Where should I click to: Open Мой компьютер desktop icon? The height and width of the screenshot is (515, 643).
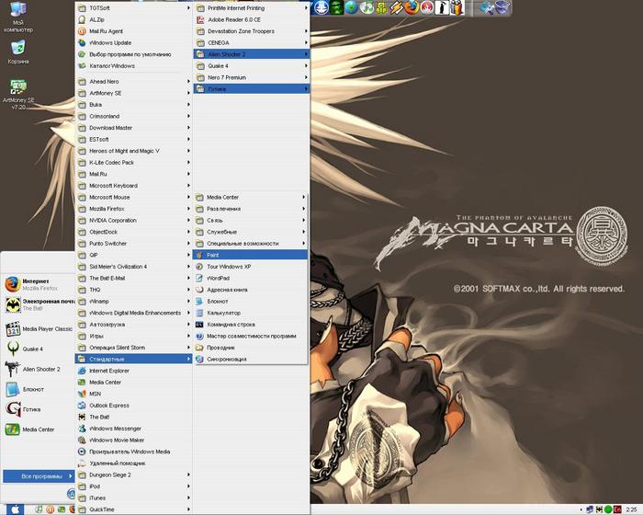pos(17,17)
